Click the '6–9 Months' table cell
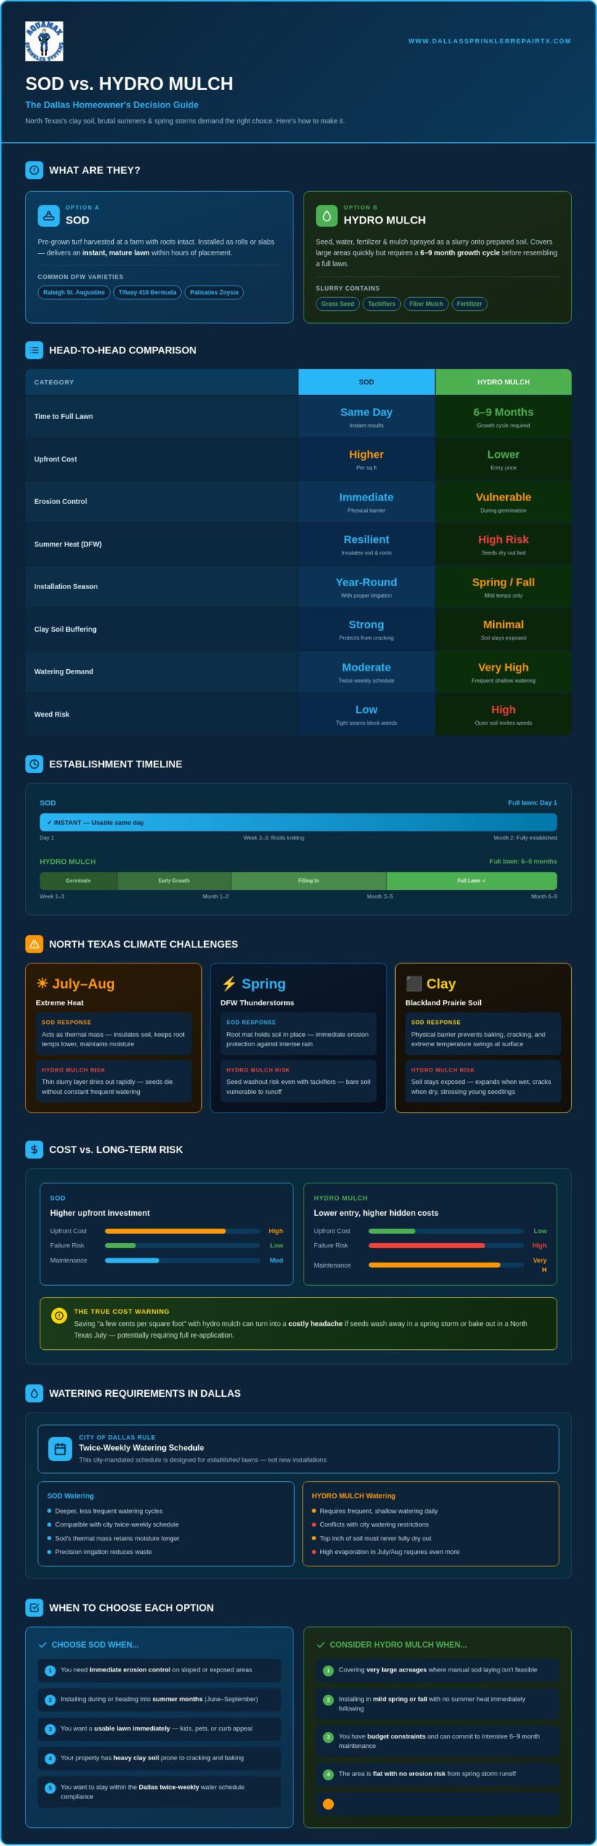This screenshot has height=1846, width=597. click(x=503, y=416)
